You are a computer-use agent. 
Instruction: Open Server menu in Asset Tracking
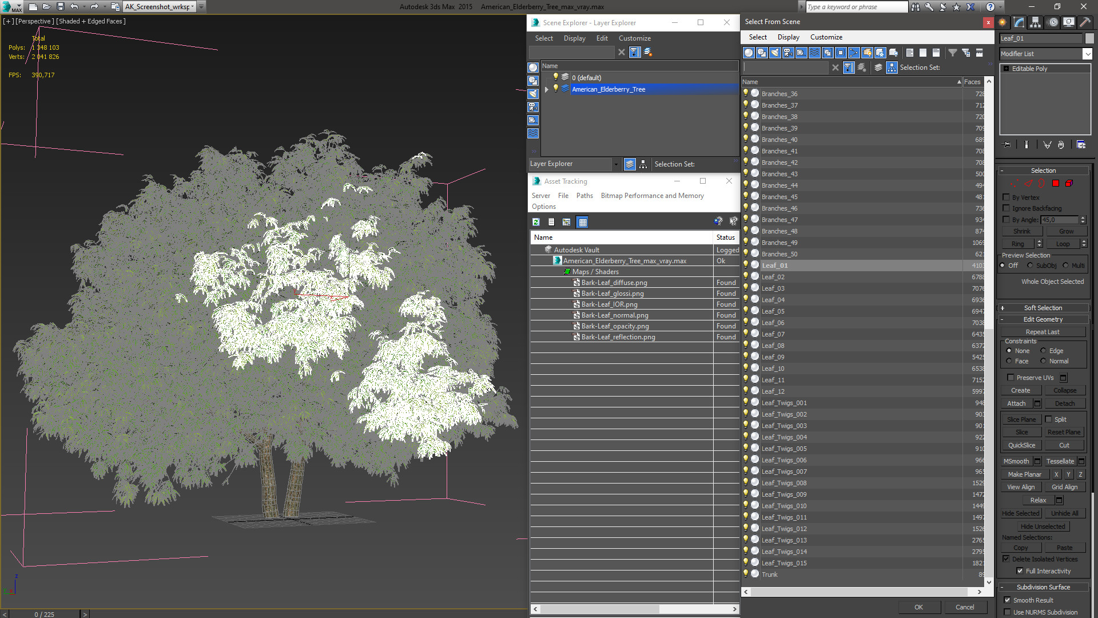coord(540,196)
